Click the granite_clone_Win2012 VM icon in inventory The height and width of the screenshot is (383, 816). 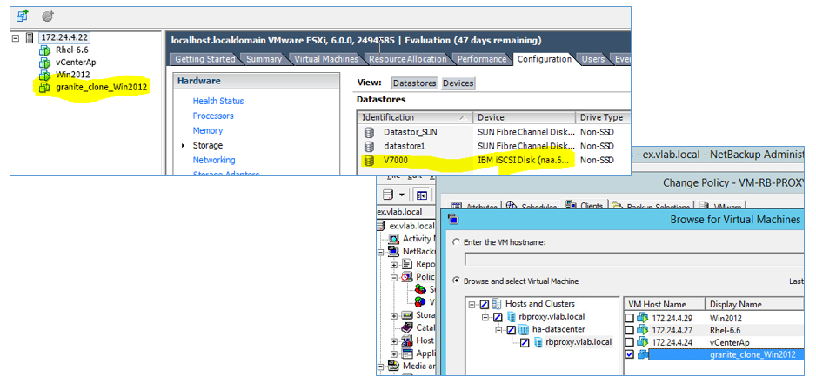(44, 87)
